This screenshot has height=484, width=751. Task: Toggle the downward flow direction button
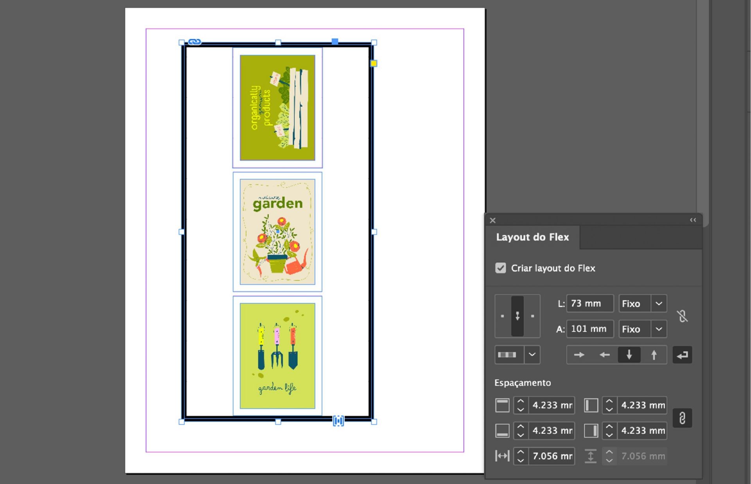tap(629, 355)
